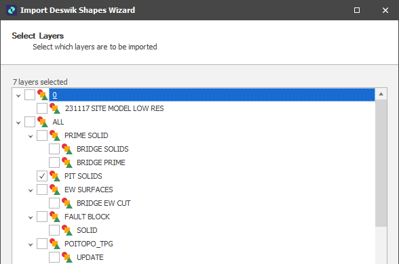Click the Deswik logo in the title bar
399x264 pixels.
[x=12, y=10]
